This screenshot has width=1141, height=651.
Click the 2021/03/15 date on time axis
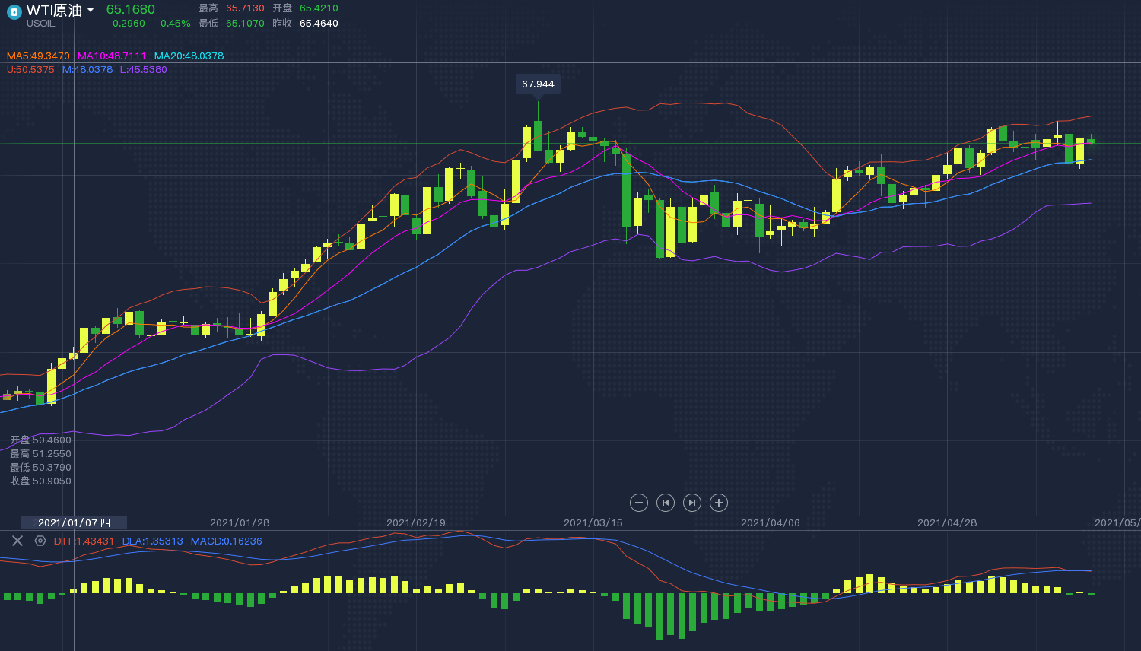593,522
